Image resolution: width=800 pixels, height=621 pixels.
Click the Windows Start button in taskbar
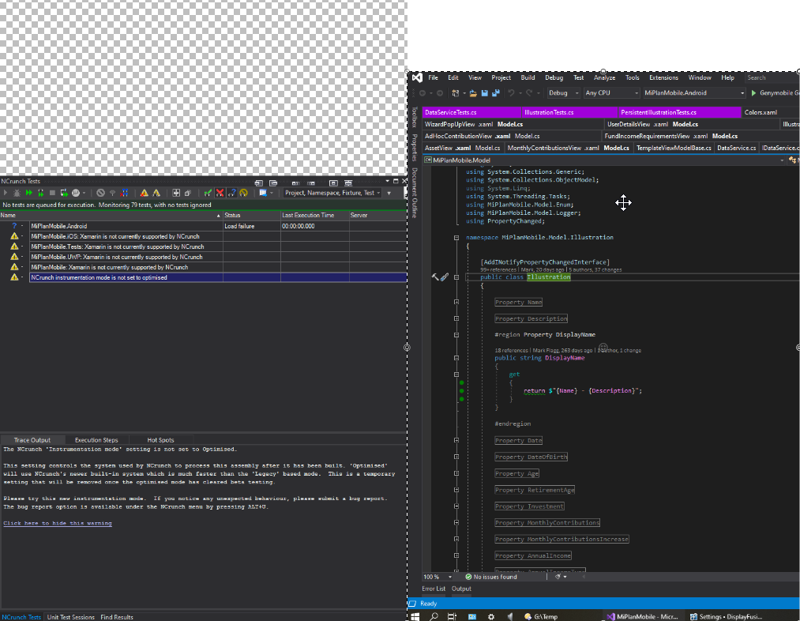click(415, 616)
